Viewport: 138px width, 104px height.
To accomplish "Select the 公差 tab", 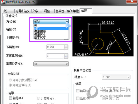I will (x=86, y=11).
